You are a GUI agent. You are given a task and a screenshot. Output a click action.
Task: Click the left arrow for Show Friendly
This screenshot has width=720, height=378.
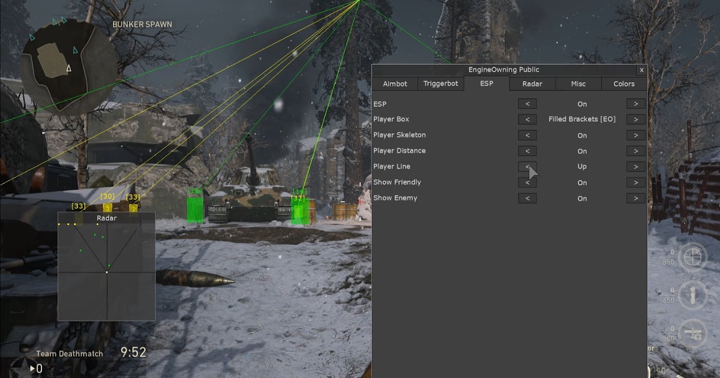pyautogui.click(x=527, y=182)
